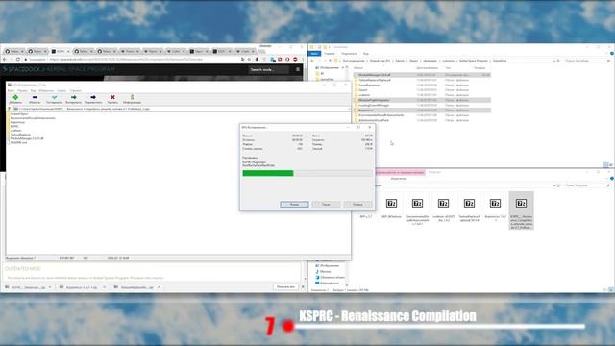The width and height of the screenshot is (615, 346).
Task: Open the Сервис menu in 7-Zip
Action: coord(61,90)
